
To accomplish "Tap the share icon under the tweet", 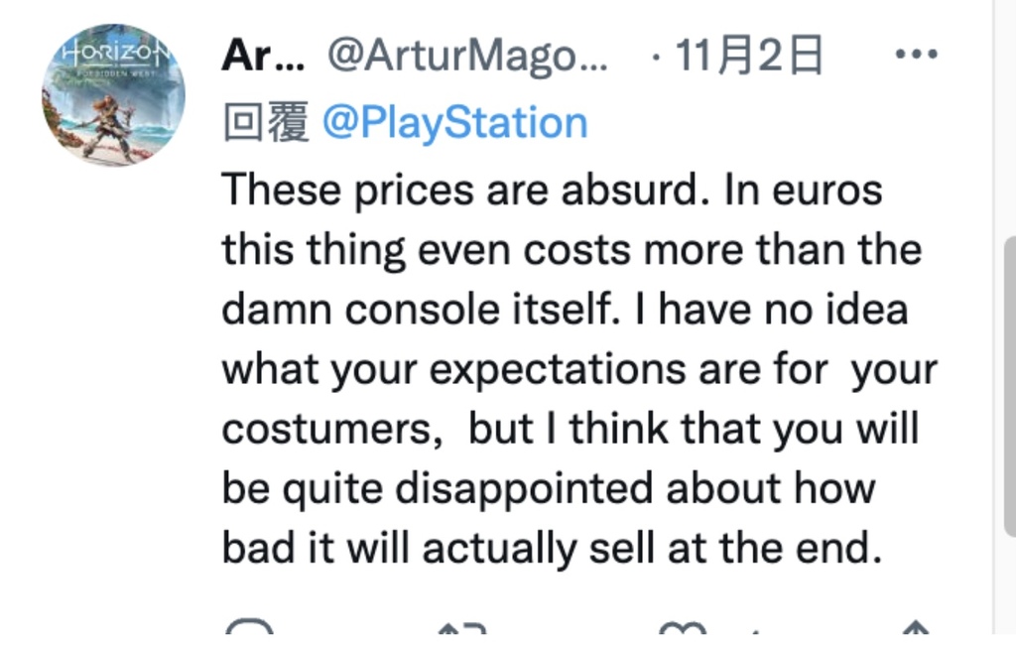I will point(915,630).
